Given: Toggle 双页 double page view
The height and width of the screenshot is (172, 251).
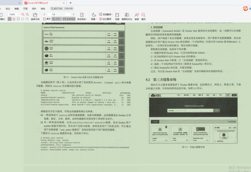Looking at the screenshot, I should point(57,19).
